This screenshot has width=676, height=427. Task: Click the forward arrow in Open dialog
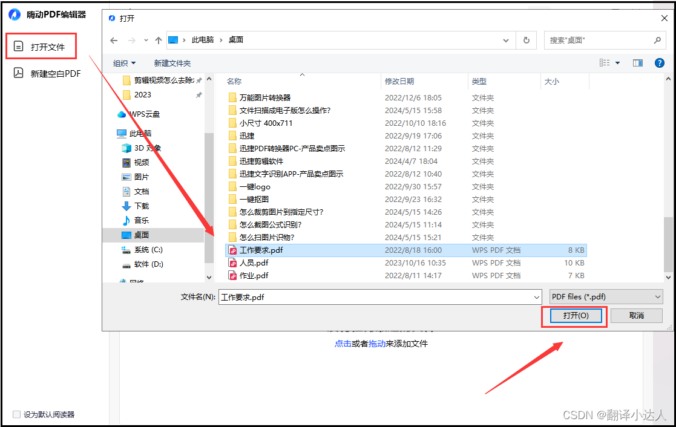click(x=132, y=40)
